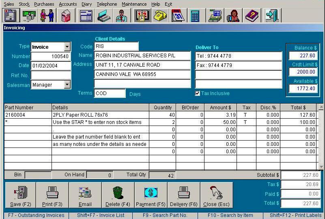Click the amount cell 3.19

tap(220, 115)
